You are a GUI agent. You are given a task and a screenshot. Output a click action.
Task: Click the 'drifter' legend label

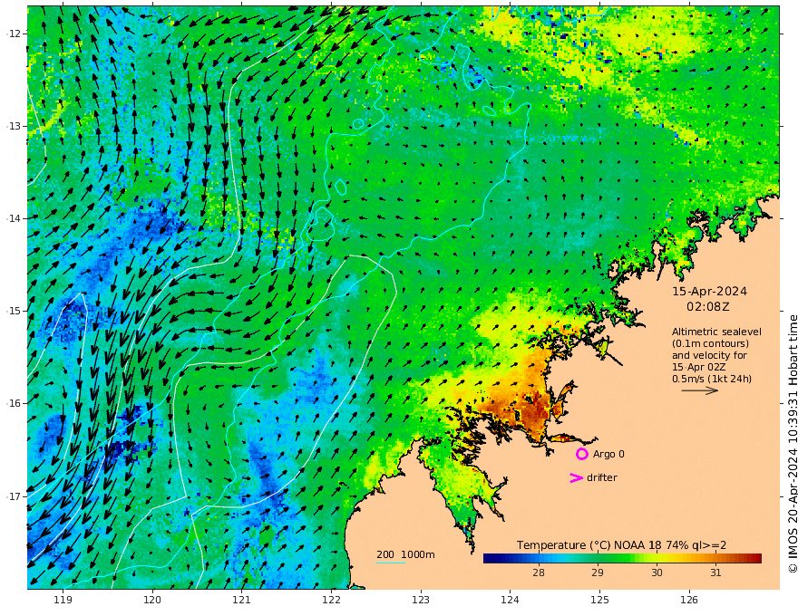(602, 477)
